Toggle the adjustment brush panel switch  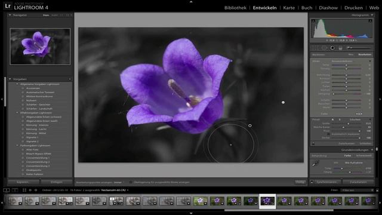click(313, 143)
